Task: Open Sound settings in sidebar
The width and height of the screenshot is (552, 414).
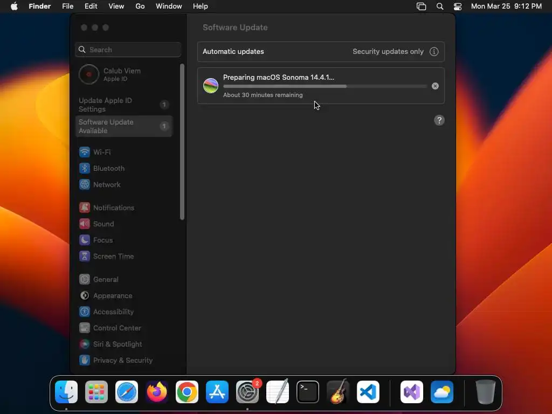Action: (124, 224)
